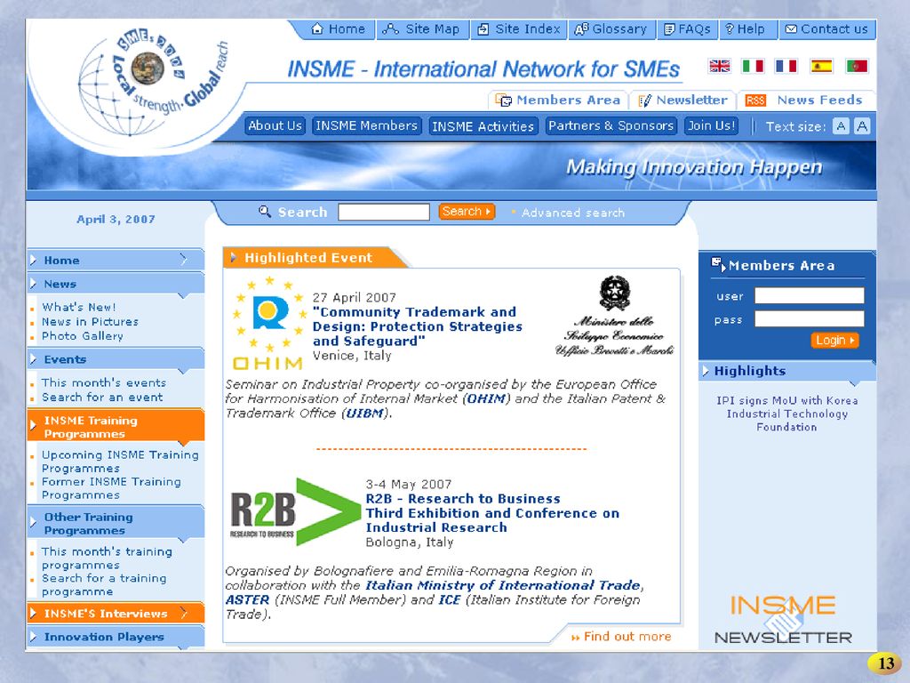Open the INSME Newsletter banner

[783, 619]
